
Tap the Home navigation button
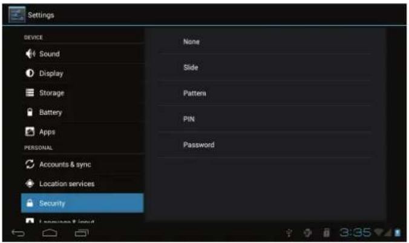[x=50, y=233]
